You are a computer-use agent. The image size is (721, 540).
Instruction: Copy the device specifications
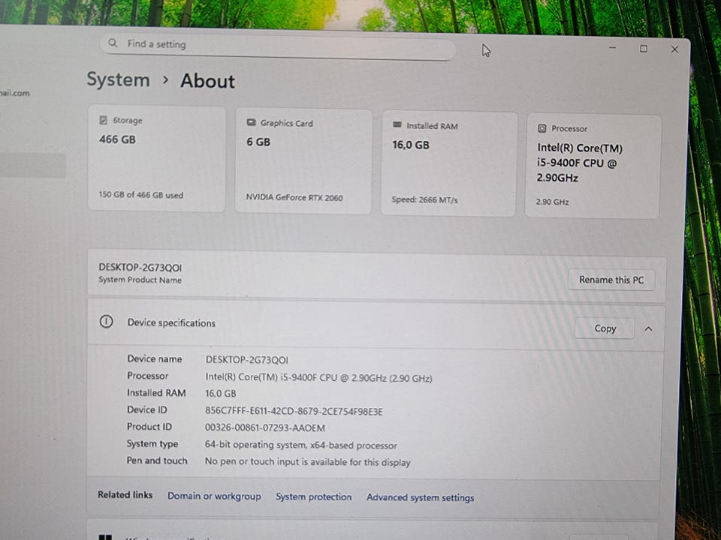click(x=605, y=328)
